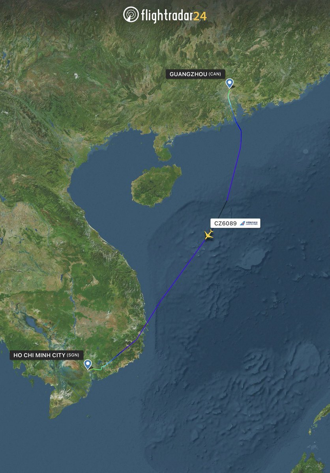This screenshot has height=473, width=330.
Task: Select the Guangzhou airport pin marker
Action: click(230, 83)
